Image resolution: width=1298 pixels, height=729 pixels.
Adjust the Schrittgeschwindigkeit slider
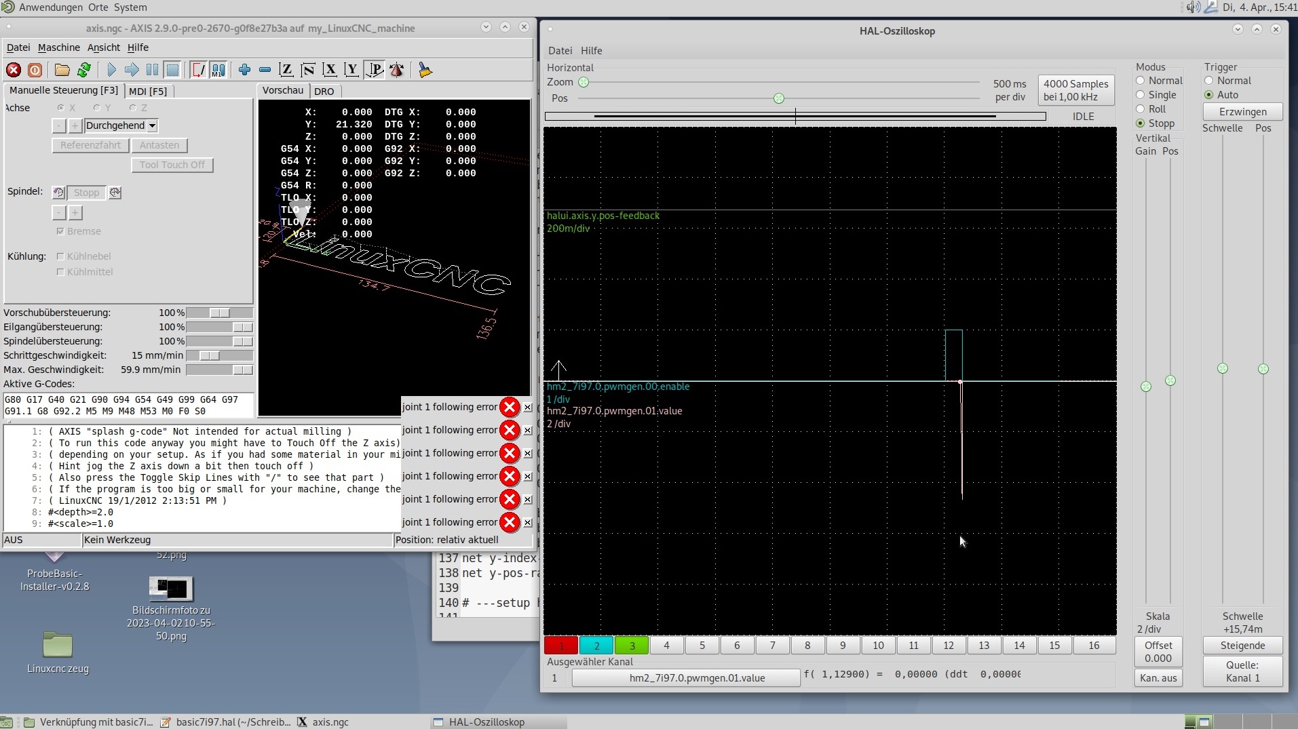[x=219, y=355]
